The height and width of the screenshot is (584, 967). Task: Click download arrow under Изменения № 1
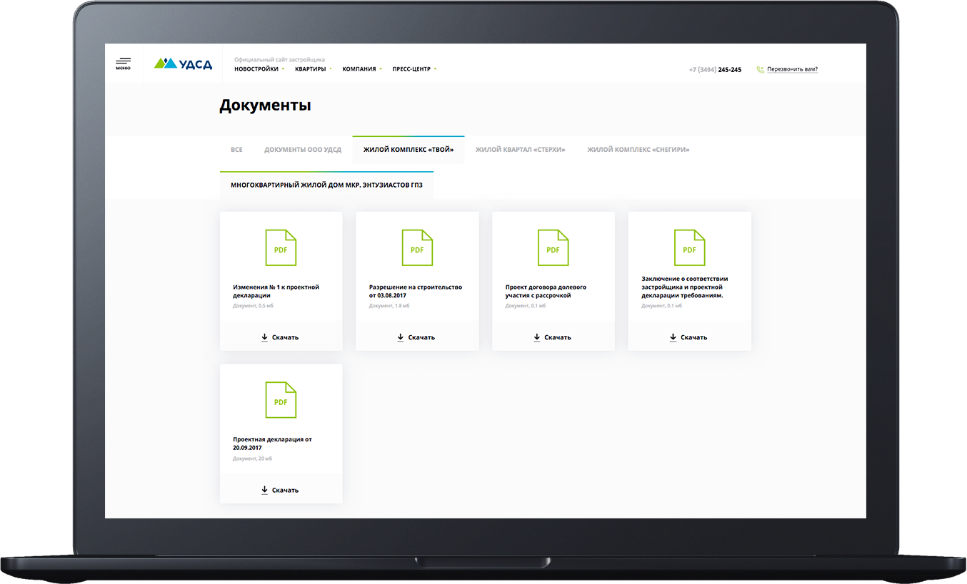coord(264,337)
